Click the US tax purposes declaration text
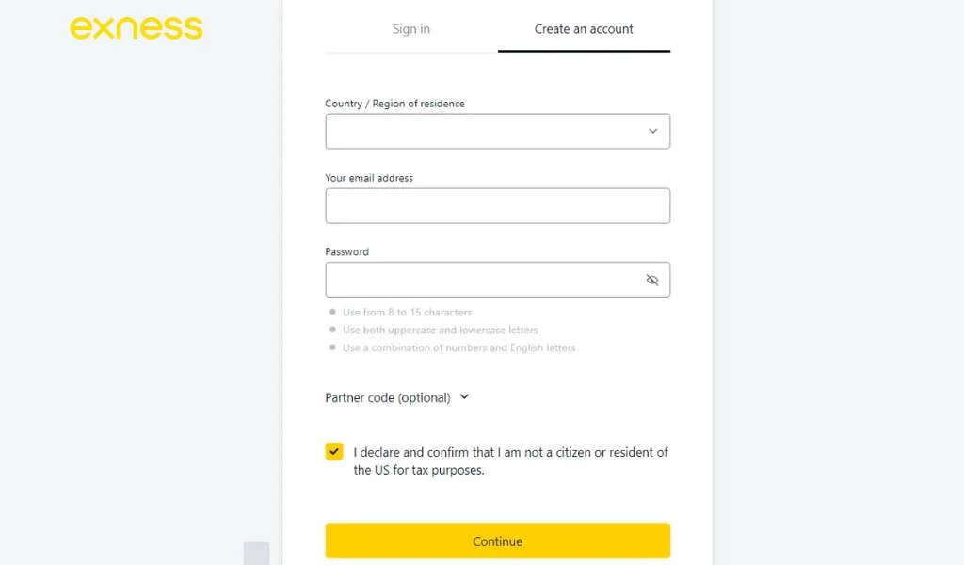 click(x=508, y=461)
